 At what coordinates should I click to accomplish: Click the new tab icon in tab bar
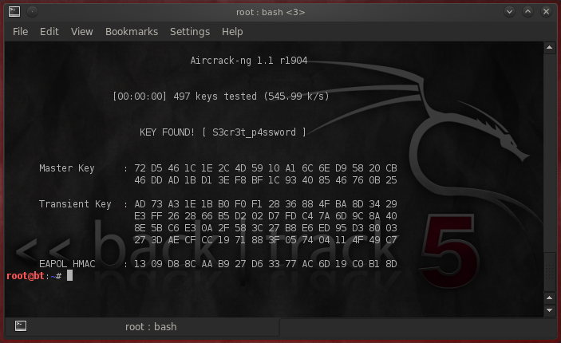[21, 326]
